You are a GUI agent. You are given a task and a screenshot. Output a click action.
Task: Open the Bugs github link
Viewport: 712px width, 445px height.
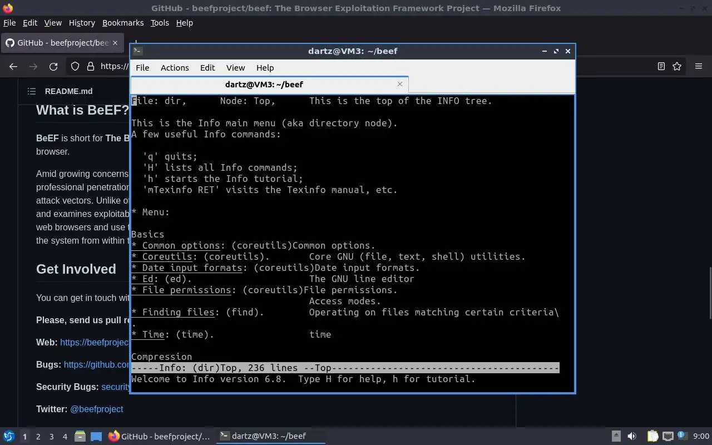tap(97, 364)
